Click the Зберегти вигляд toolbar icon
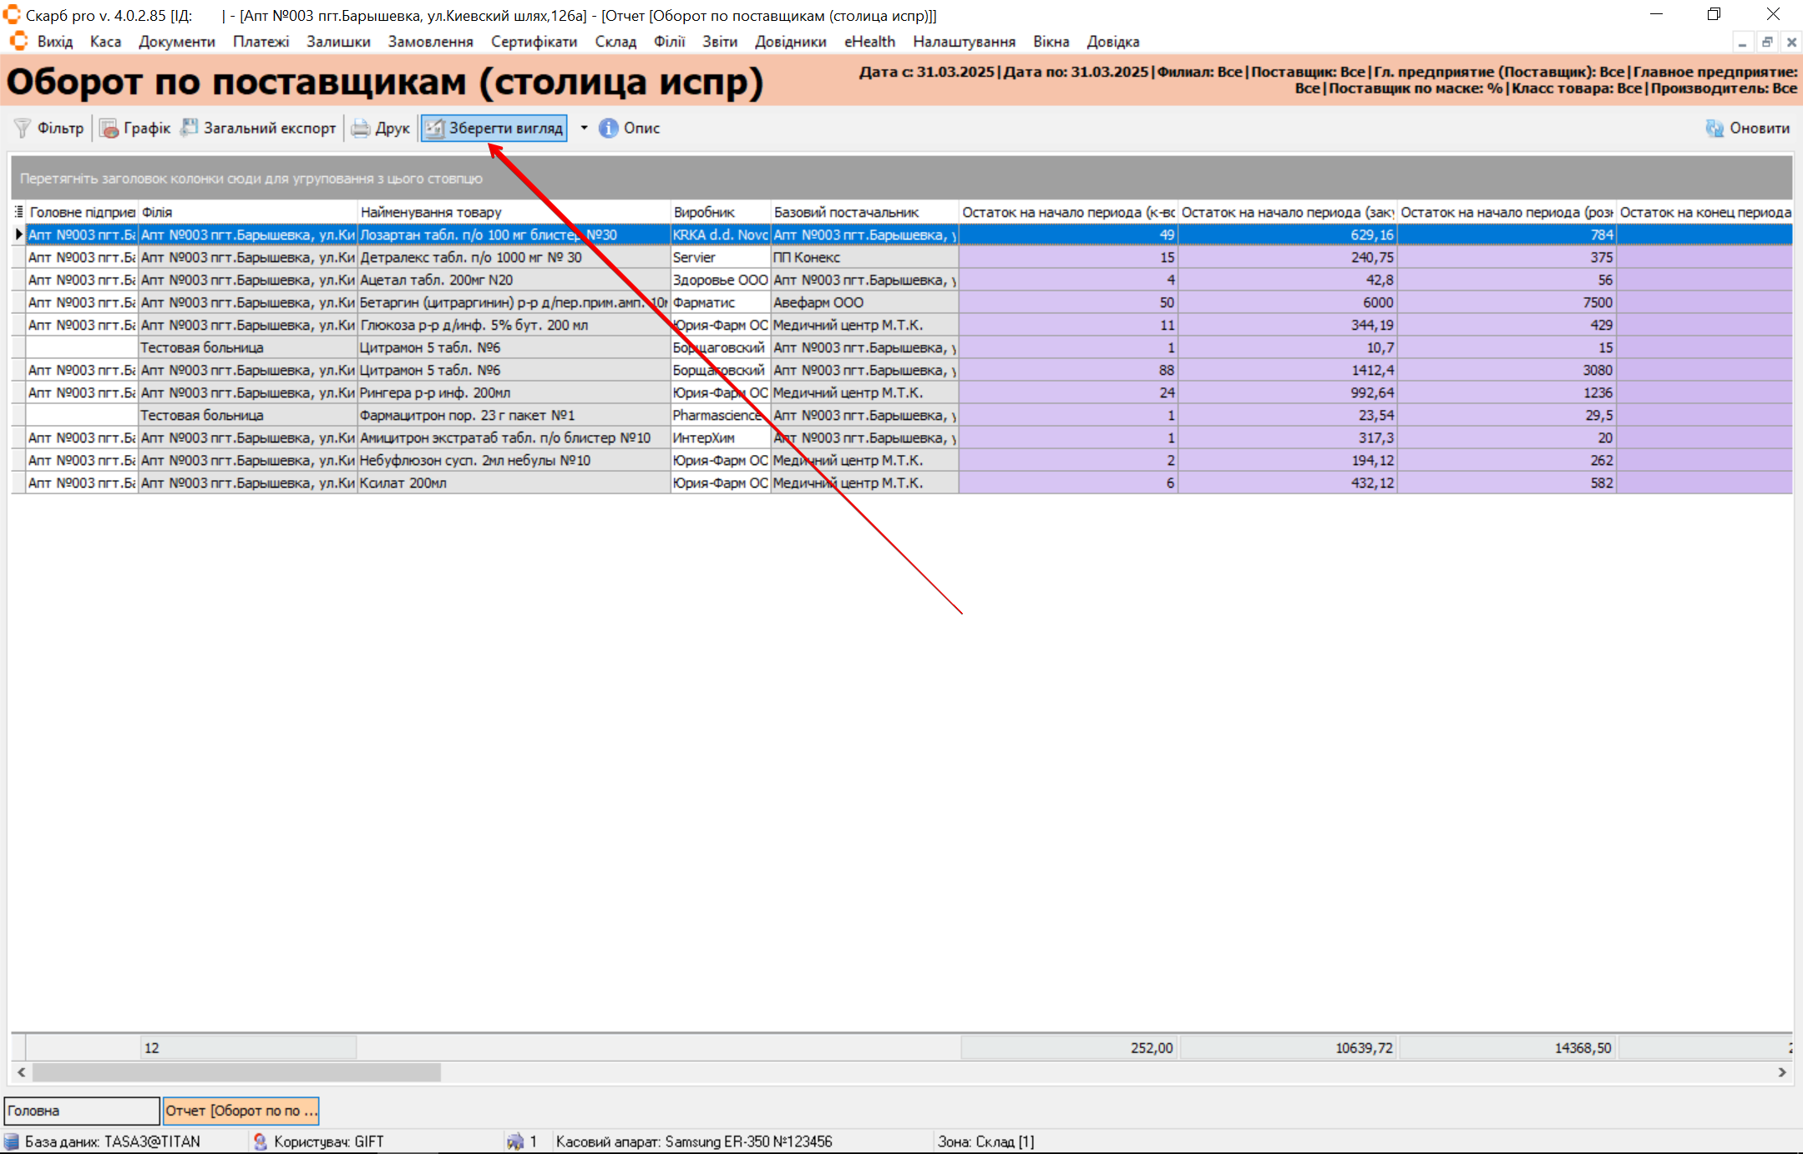The image size is (1803, 1154). pyautogui.click(x=434, y=128)
